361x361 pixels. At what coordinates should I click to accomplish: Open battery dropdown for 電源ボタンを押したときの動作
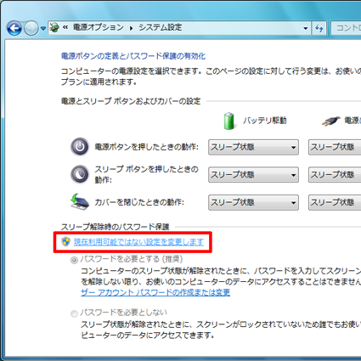click(x=253, y=147)
